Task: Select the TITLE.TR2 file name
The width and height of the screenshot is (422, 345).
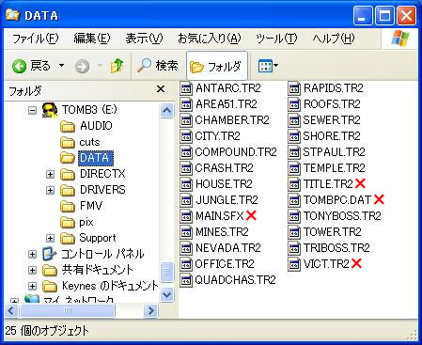Action: pyautogui.click(x=328, y=184)
